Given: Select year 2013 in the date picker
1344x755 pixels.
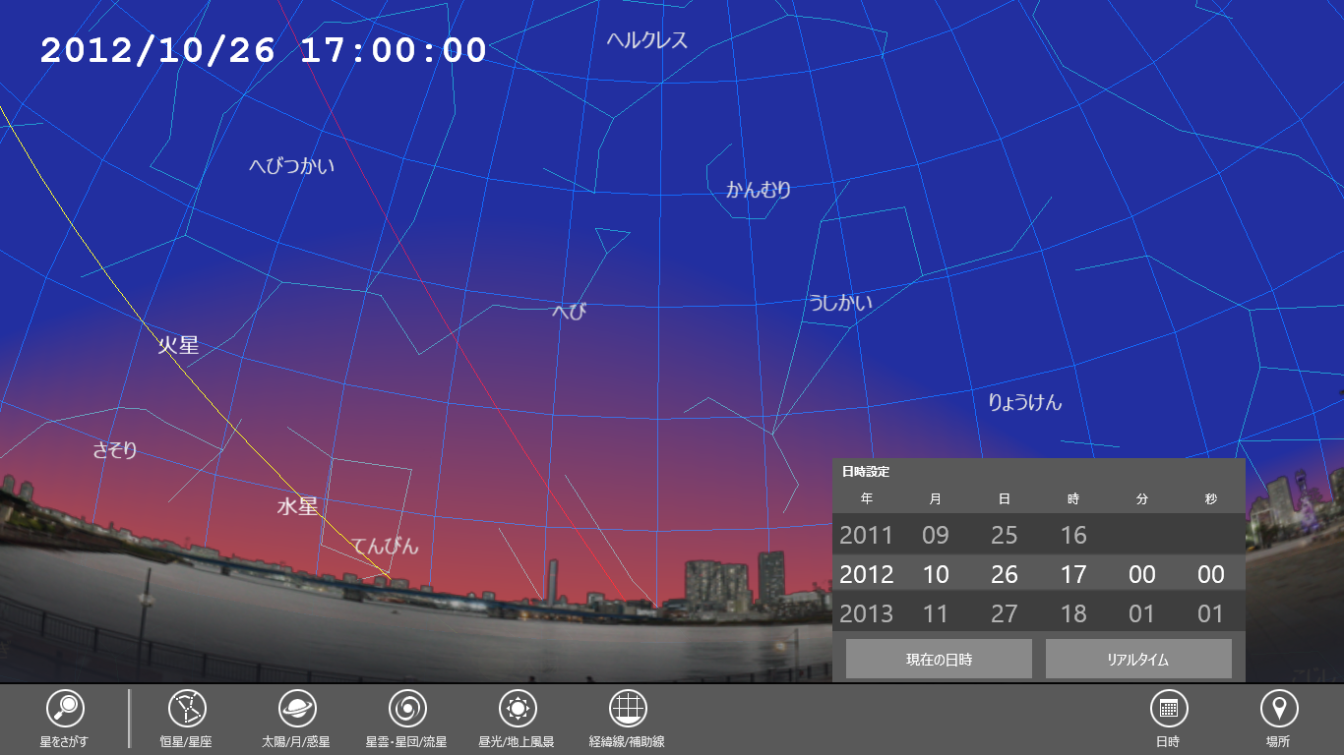Looking at the screenshot, I should (866, 614).
